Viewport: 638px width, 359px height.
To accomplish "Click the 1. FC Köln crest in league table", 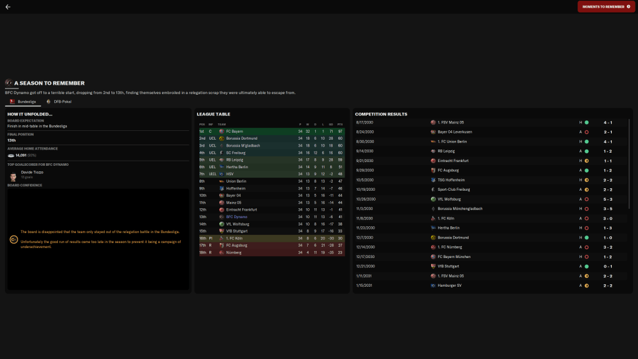I will click(222, 238).
